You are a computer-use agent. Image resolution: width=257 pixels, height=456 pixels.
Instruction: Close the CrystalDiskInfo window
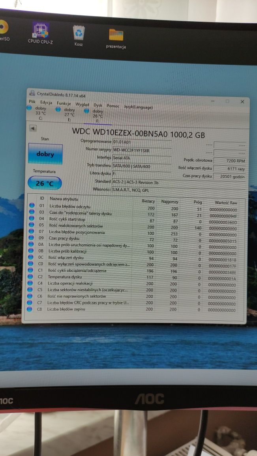(242, 101)
